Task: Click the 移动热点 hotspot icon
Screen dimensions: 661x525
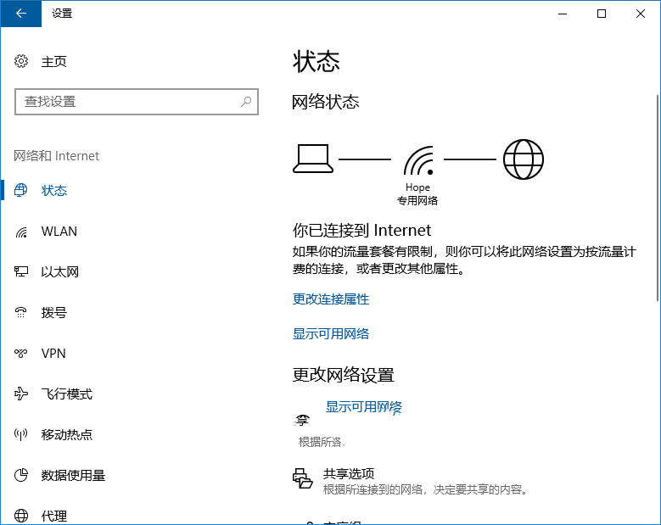Action: click(20, 434)
